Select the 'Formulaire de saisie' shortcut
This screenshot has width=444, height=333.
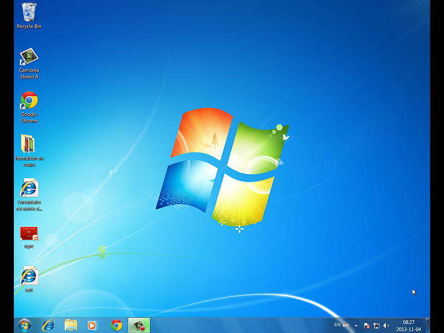[29, 189]
